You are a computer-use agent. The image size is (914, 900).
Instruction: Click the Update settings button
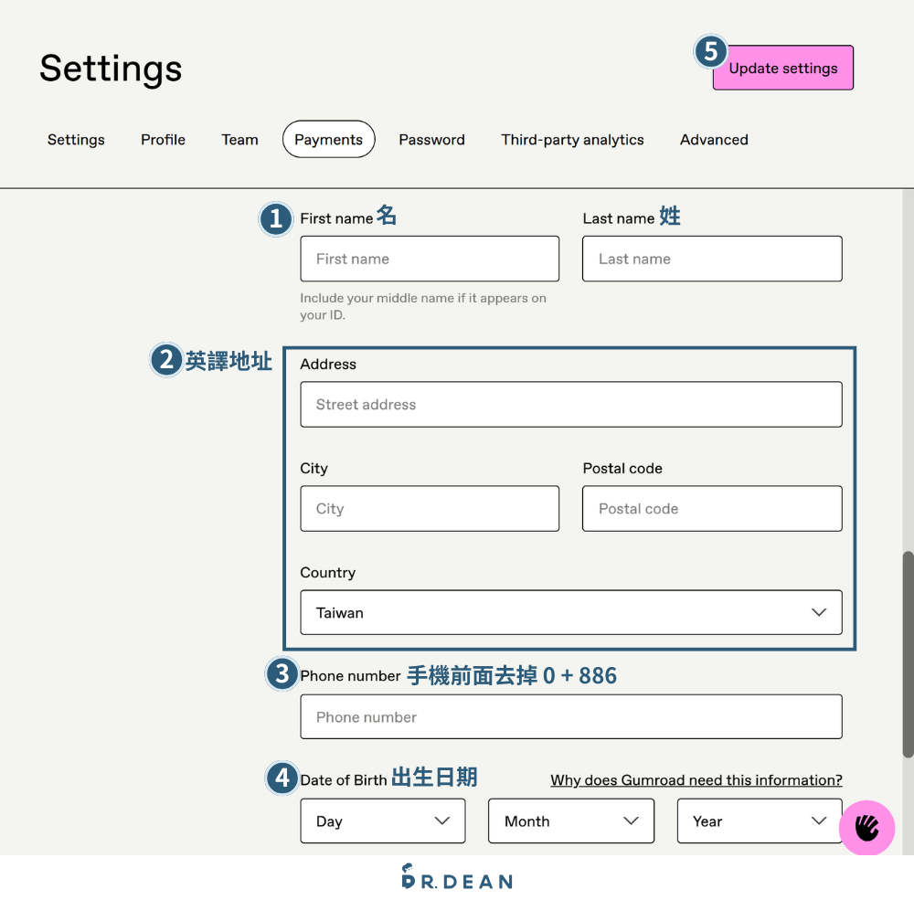[x=783, y=69]
